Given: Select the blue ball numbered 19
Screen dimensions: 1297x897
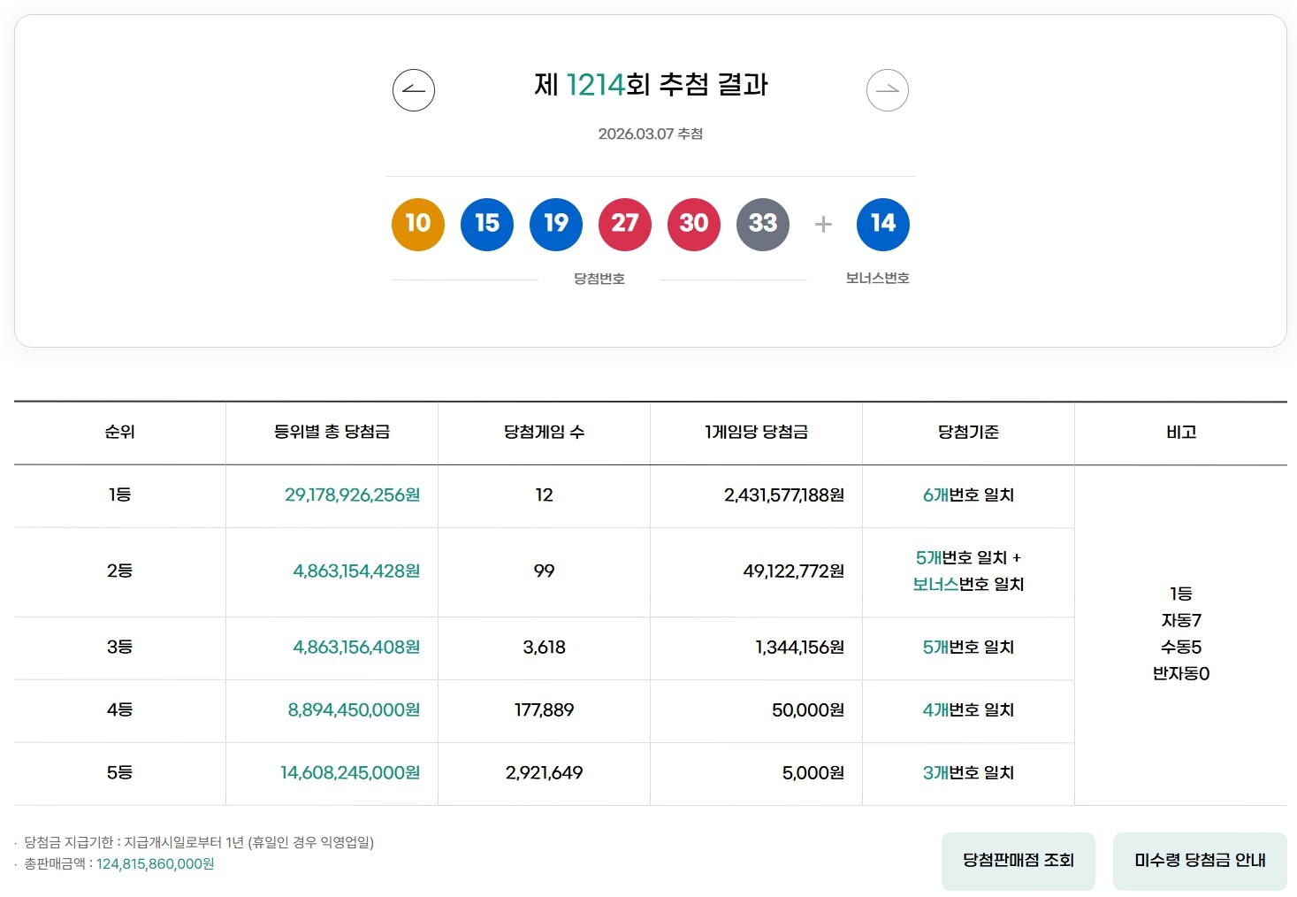Looking at the screenshot, I should (555, 225).
